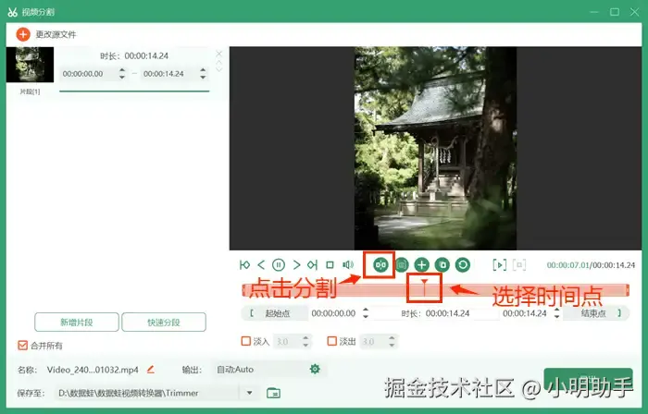The image size is (648, 414).
Task: Edit file name with the orange pencil icon
Action: coord(151,370)
